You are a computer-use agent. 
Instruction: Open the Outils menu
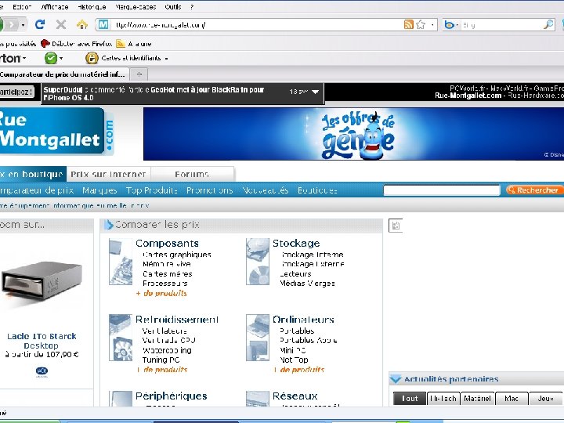(173, 7)
